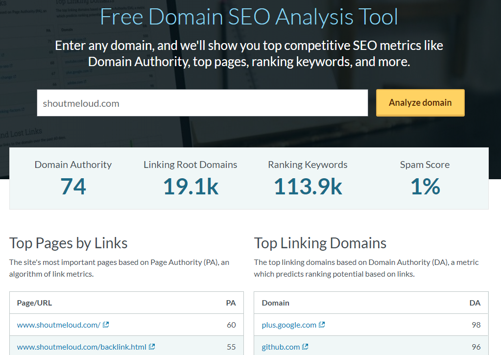Image resolution: width=501 pixels, height=355 pixels.
Task: Click DA value 98 for plus.google.com
Action: (476, 325)
